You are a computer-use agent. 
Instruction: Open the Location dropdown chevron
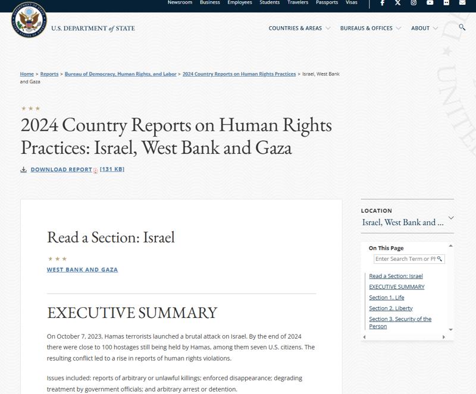click(x=451, y=218)
